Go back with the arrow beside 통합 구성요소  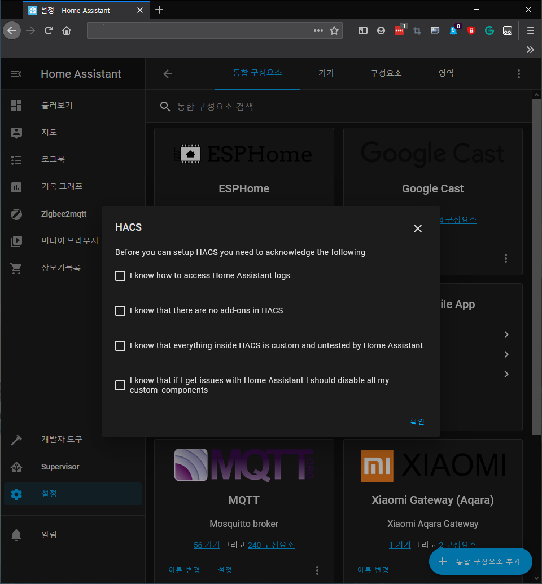click(x=168, y=74)
